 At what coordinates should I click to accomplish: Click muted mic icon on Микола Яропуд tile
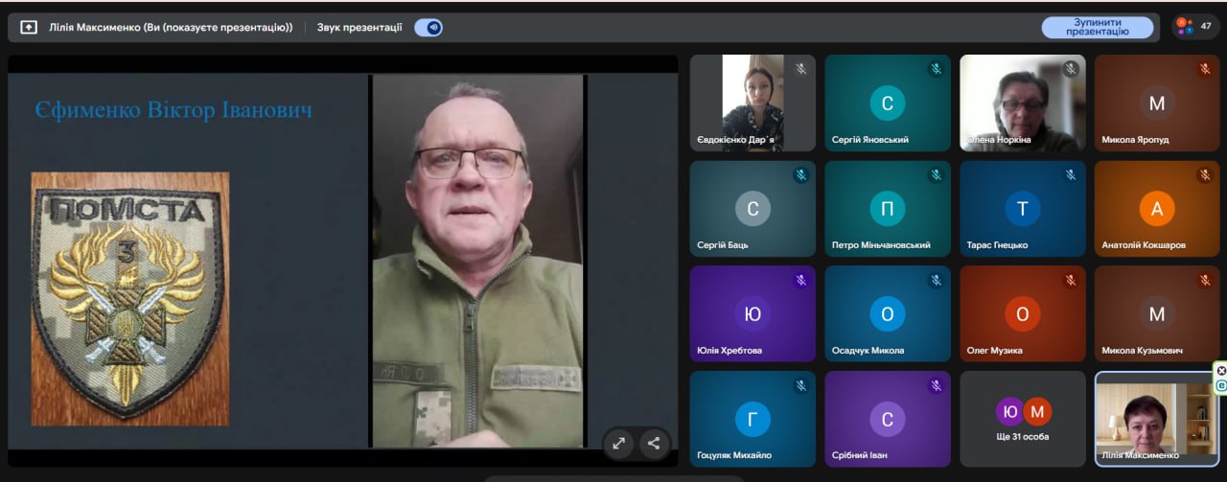tap(1205, 69)
